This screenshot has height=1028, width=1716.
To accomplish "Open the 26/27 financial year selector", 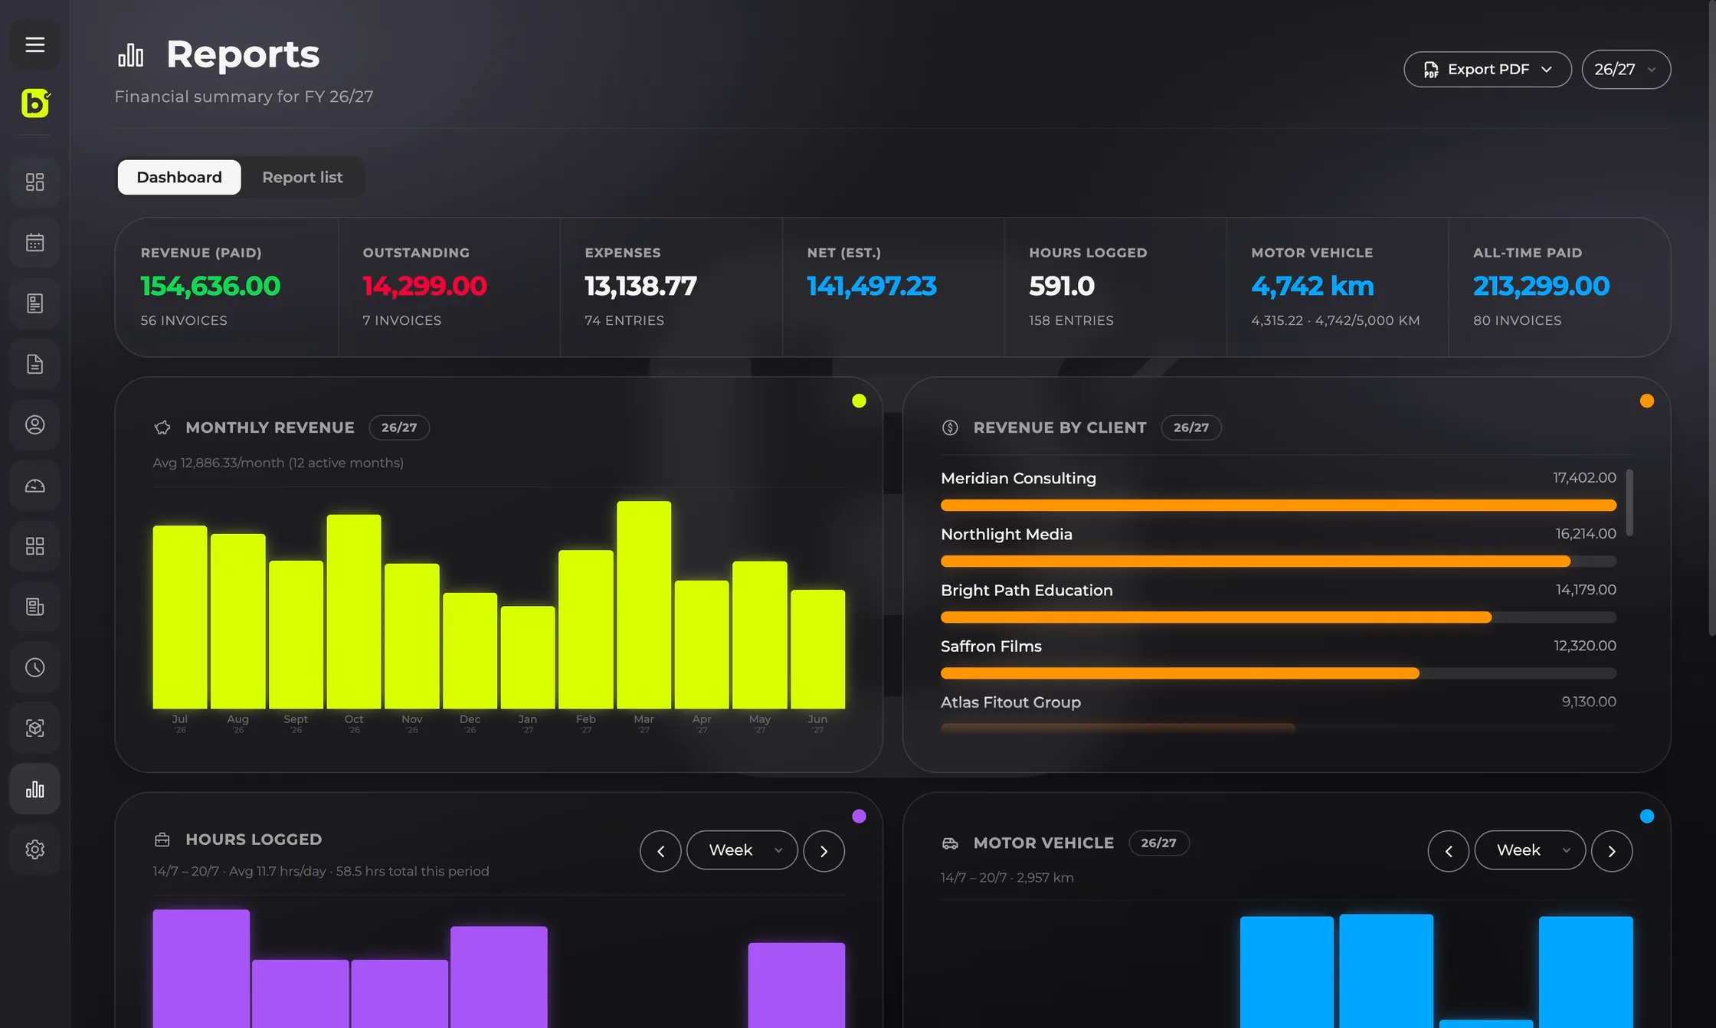I will click(1626, 70).
